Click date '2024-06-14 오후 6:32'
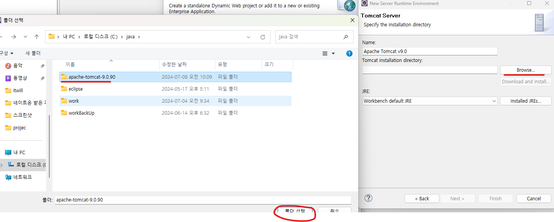Viewport: 554px width, 222px height. (186, 113)
